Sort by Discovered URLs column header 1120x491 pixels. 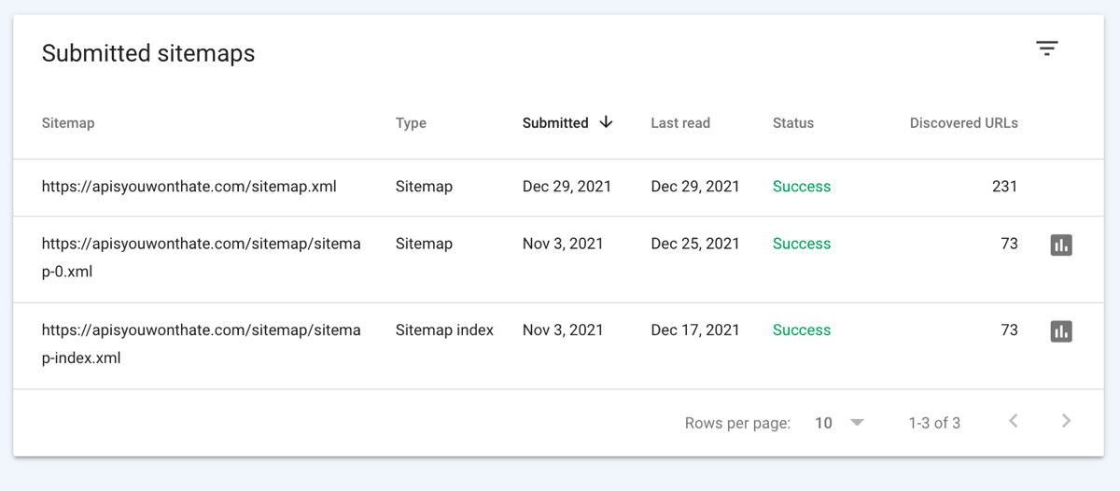963,123
